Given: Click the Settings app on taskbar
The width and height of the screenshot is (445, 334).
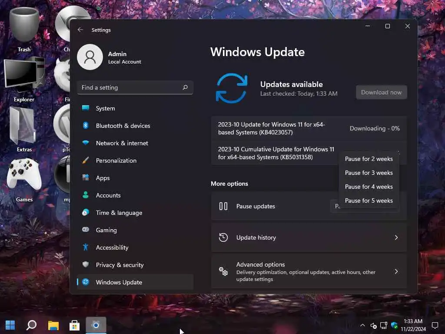Looking at the screenshot, I should pos(96,325).
